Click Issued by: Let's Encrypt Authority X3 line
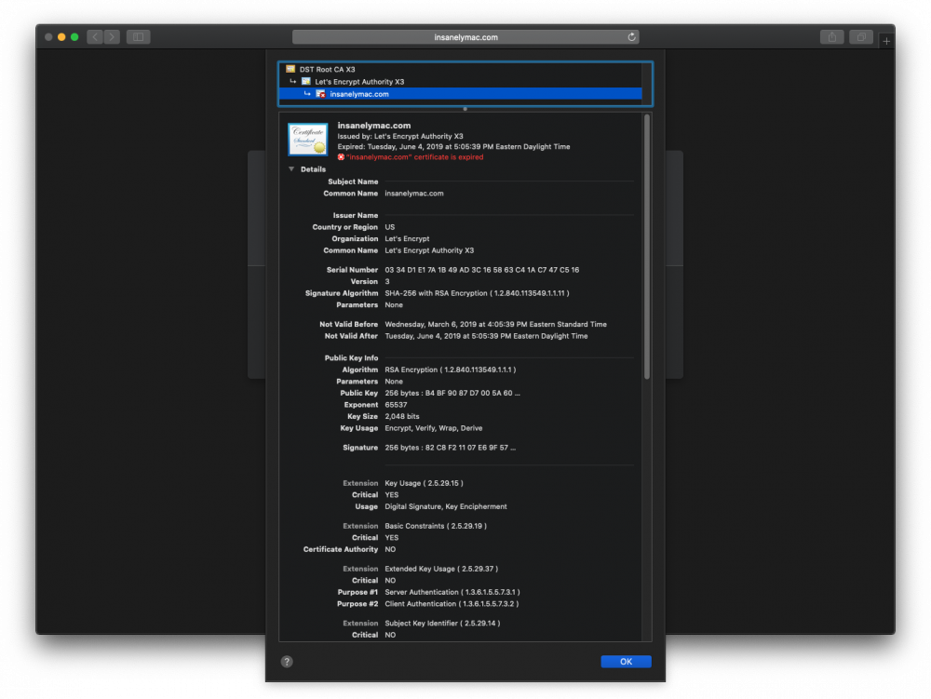The height and width of the screenshot is (699, 931). (400, 137)
